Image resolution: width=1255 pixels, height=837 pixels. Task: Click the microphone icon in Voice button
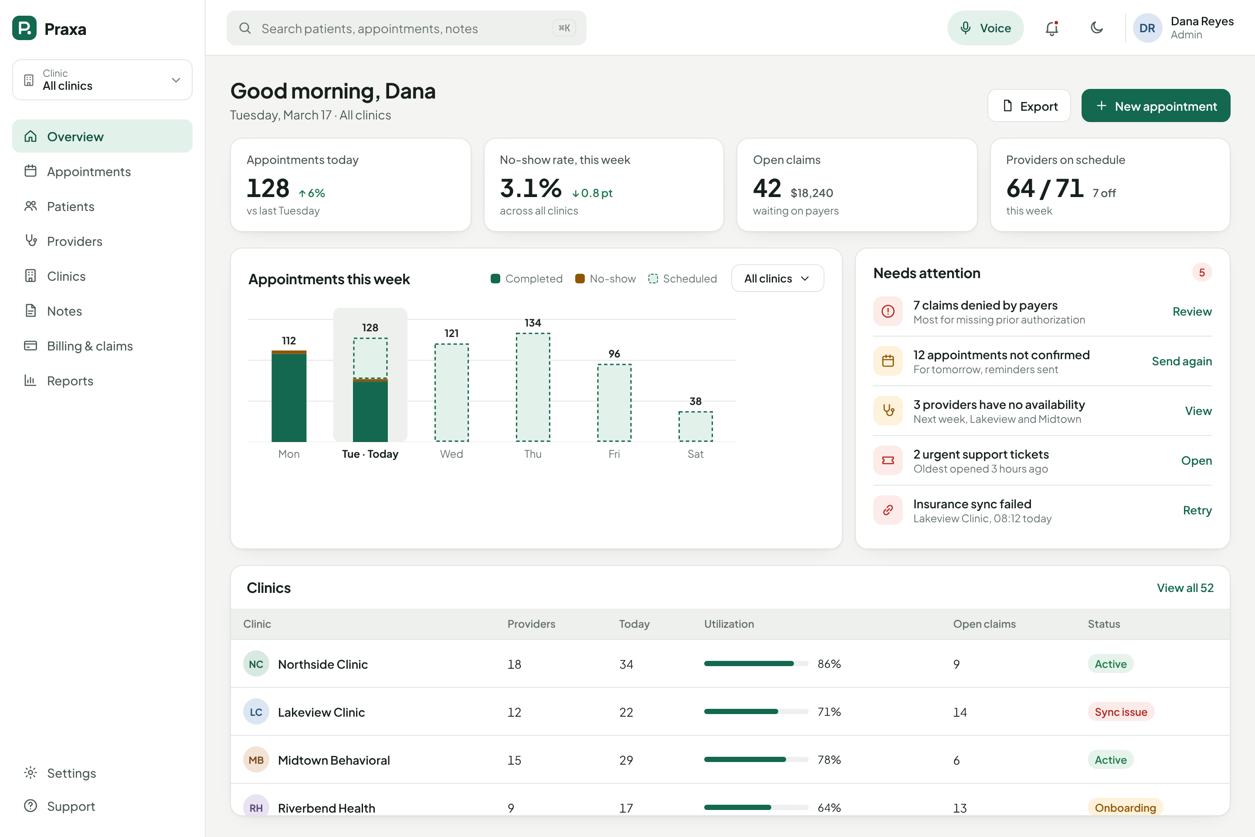coord(965,28)
